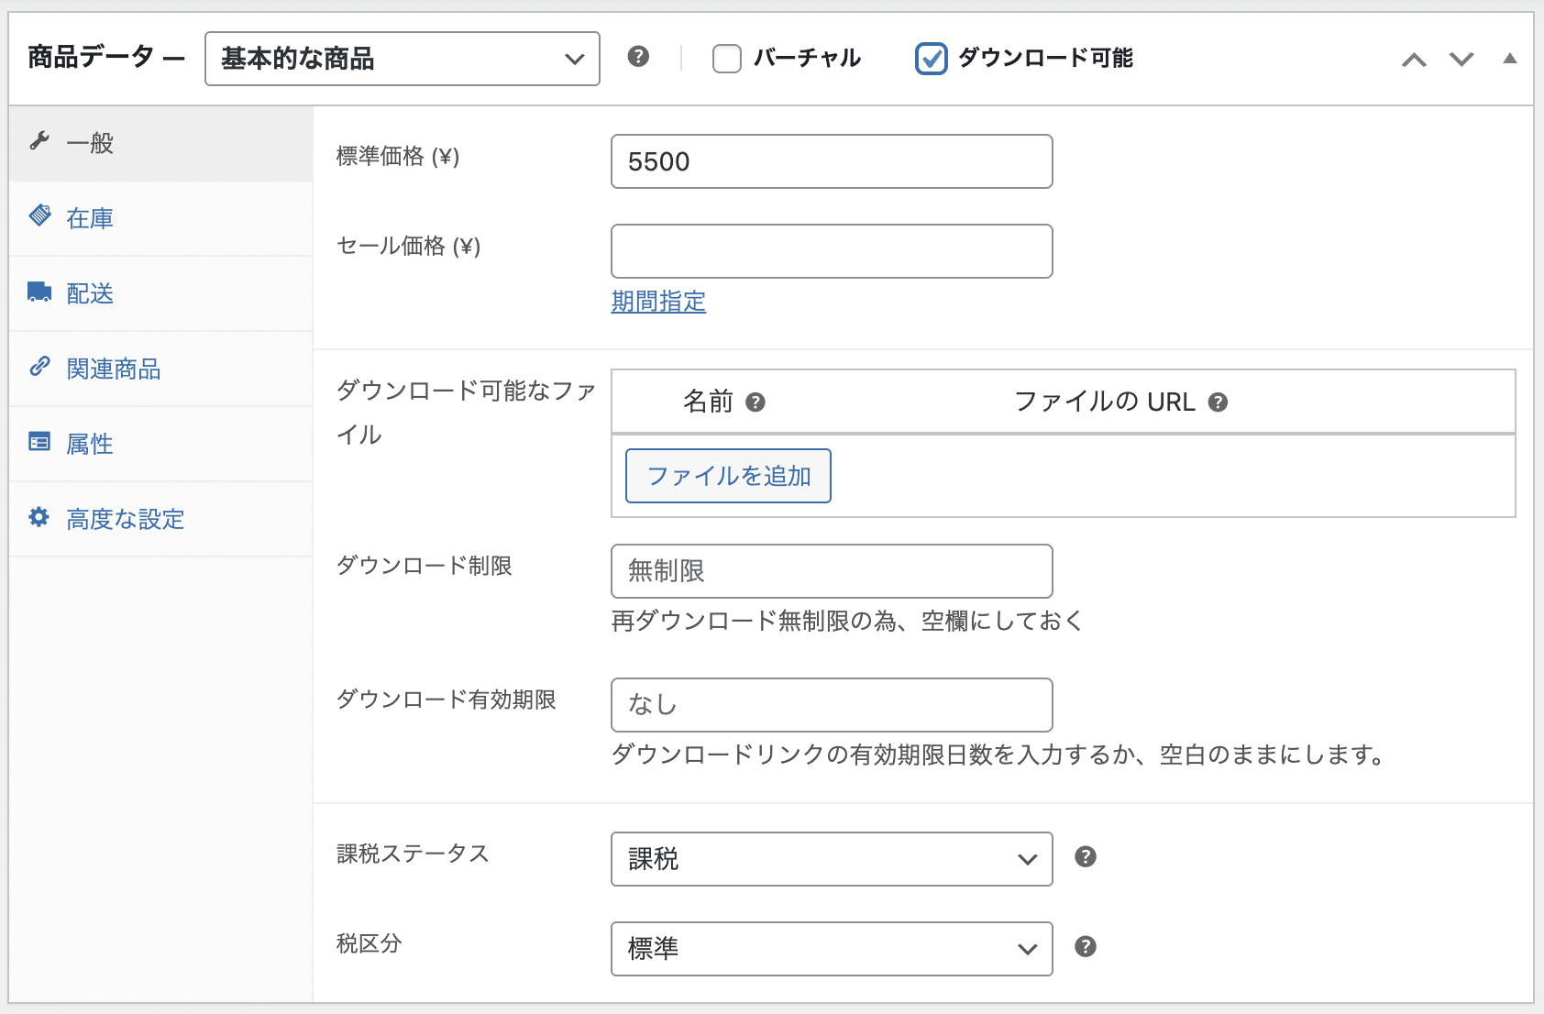Expand the 税区分 dropdown showing 標準

[831, 949]
